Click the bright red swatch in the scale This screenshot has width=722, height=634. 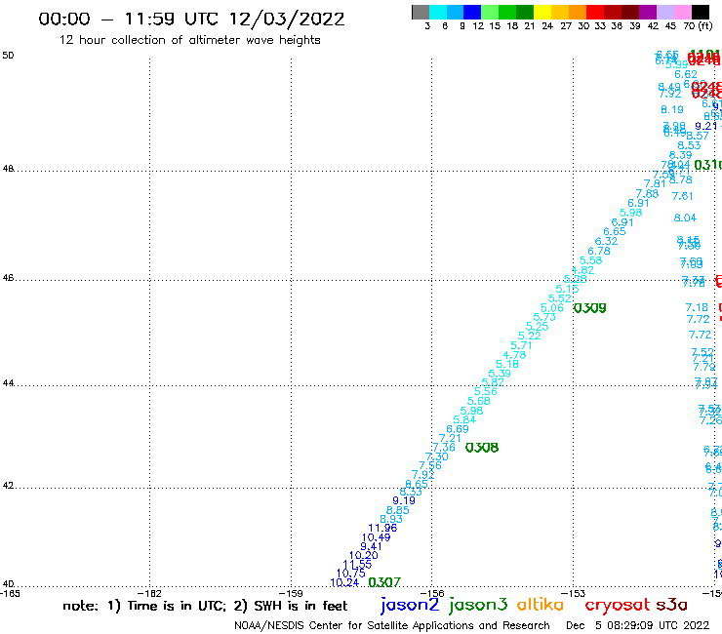coord(594,12)
